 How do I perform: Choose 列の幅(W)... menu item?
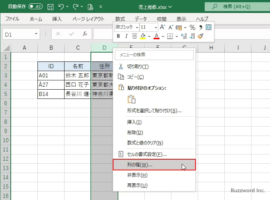(x=154, y=165)
